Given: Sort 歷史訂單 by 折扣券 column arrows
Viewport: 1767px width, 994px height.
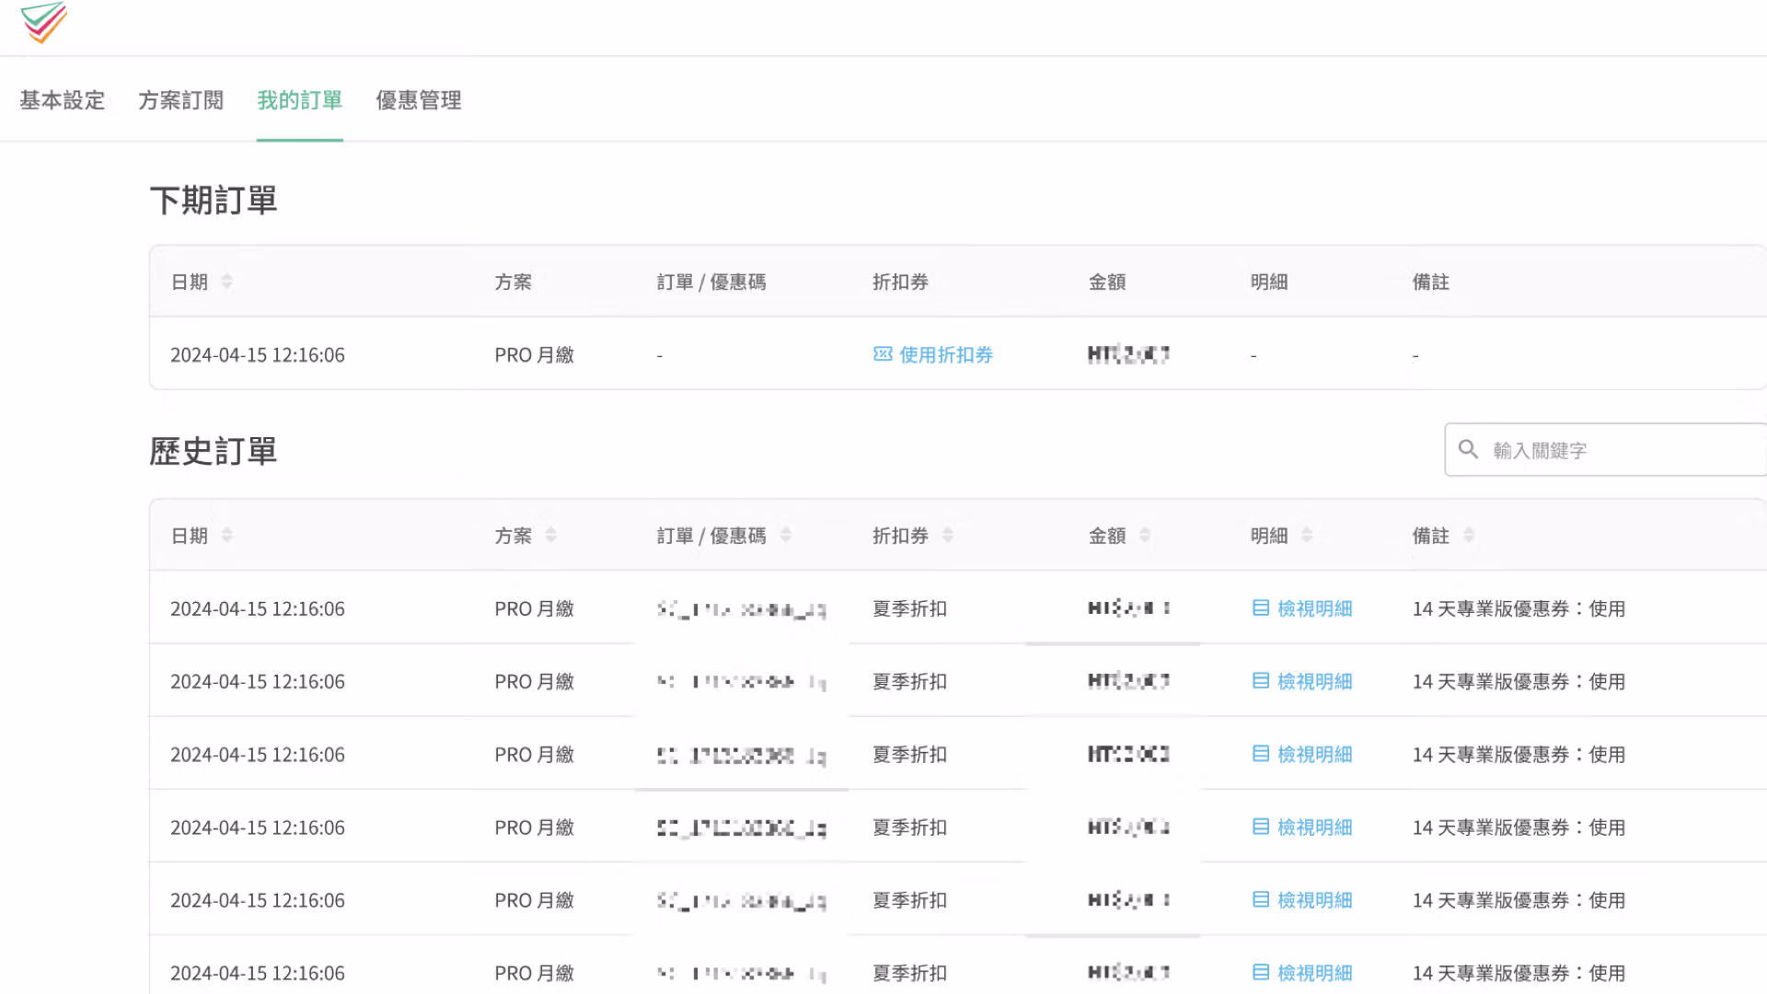Looking at the screenshot, I should pos(948,535).
